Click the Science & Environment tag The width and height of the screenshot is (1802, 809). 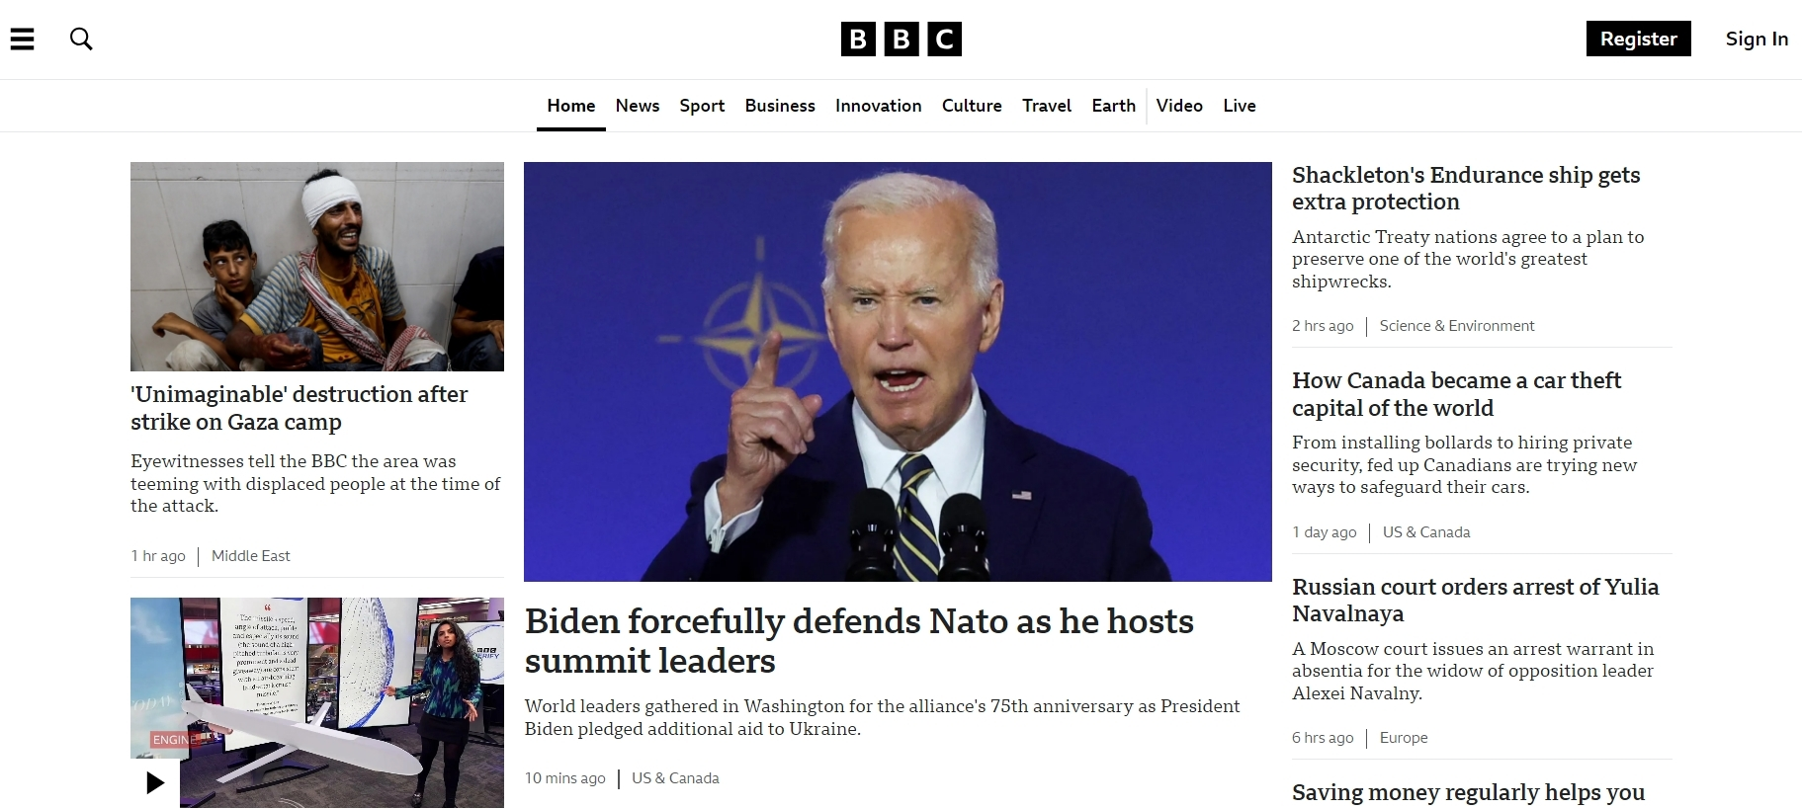1457,326
